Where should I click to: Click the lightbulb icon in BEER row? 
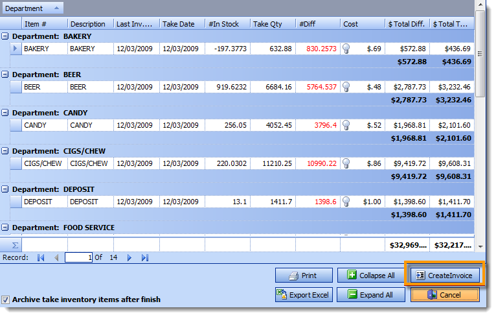[x=346, y=87]
